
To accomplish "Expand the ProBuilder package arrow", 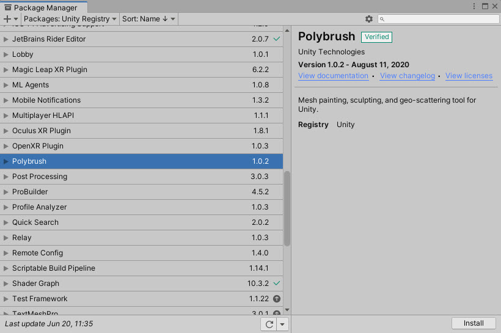I will pyautogui.click(x=5, y=192).
